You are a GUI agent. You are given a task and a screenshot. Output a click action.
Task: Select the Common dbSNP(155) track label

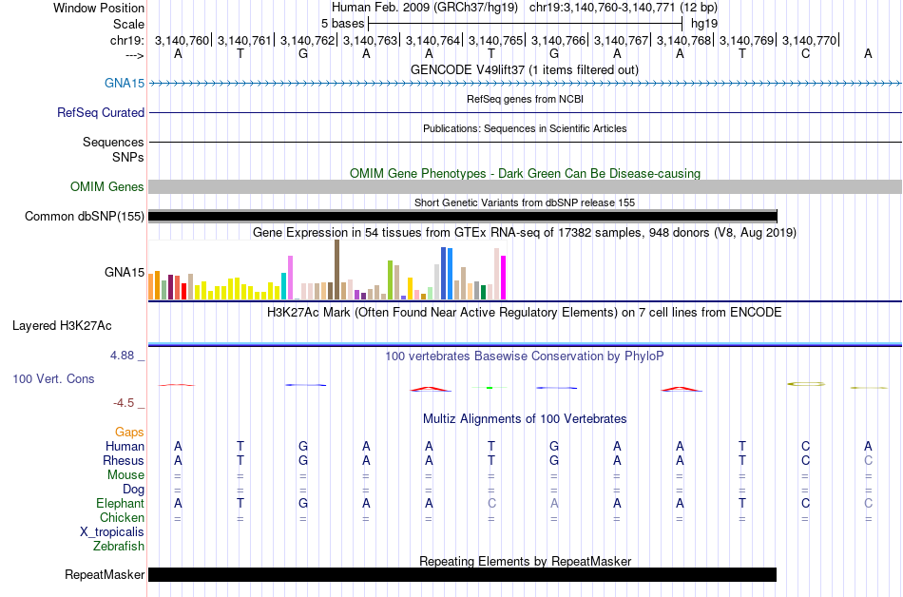[x=85, y=216]
